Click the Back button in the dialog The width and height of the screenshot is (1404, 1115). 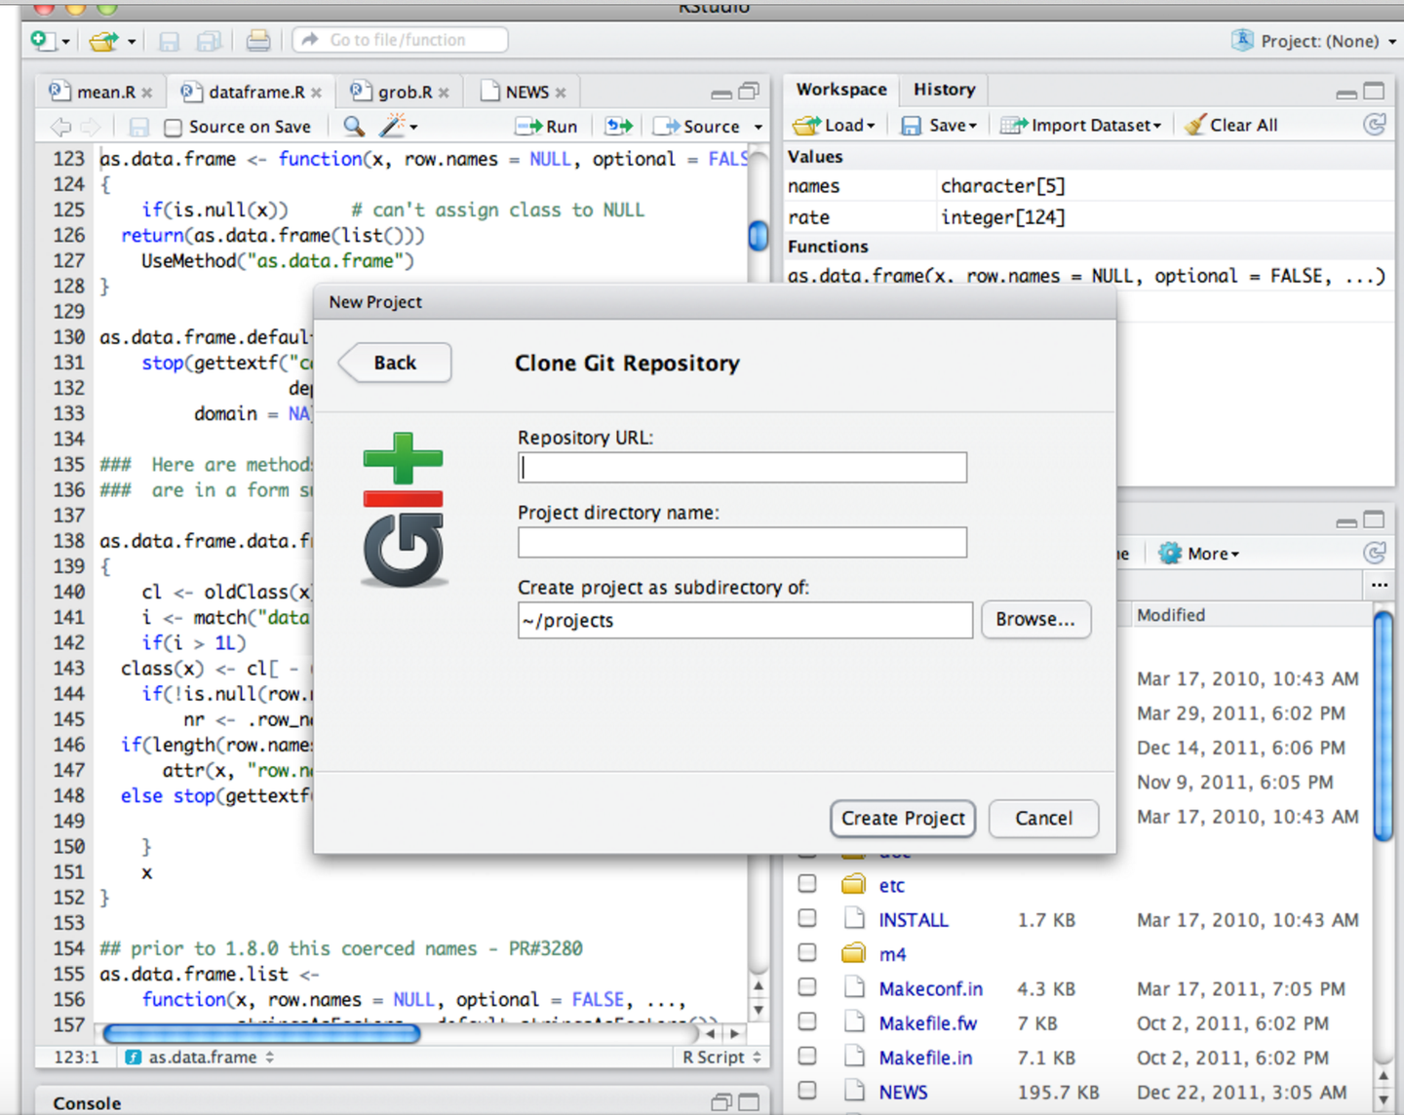(393, 363)
